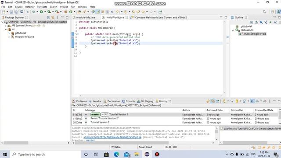The image size is (281, 158).
Task: Click Sort alphabetically icon in Outline
Action: click(256, 22)
